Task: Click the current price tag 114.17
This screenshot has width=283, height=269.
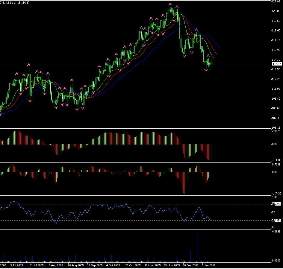Action: (x=277, y=64)
